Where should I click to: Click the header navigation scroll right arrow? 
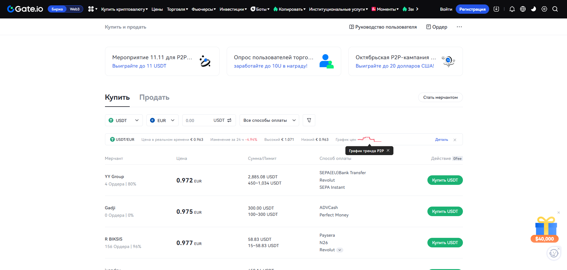(x=417, y=9)
